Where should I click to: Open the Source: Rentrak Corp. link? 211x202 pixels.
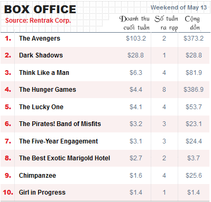pyautogui.click(x=38, y=21)
